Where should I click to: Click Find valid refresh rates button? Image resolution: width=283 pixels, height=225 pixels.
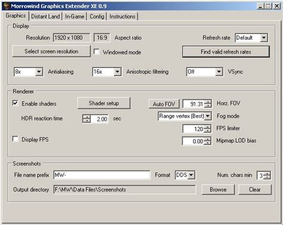pos(226,52)
